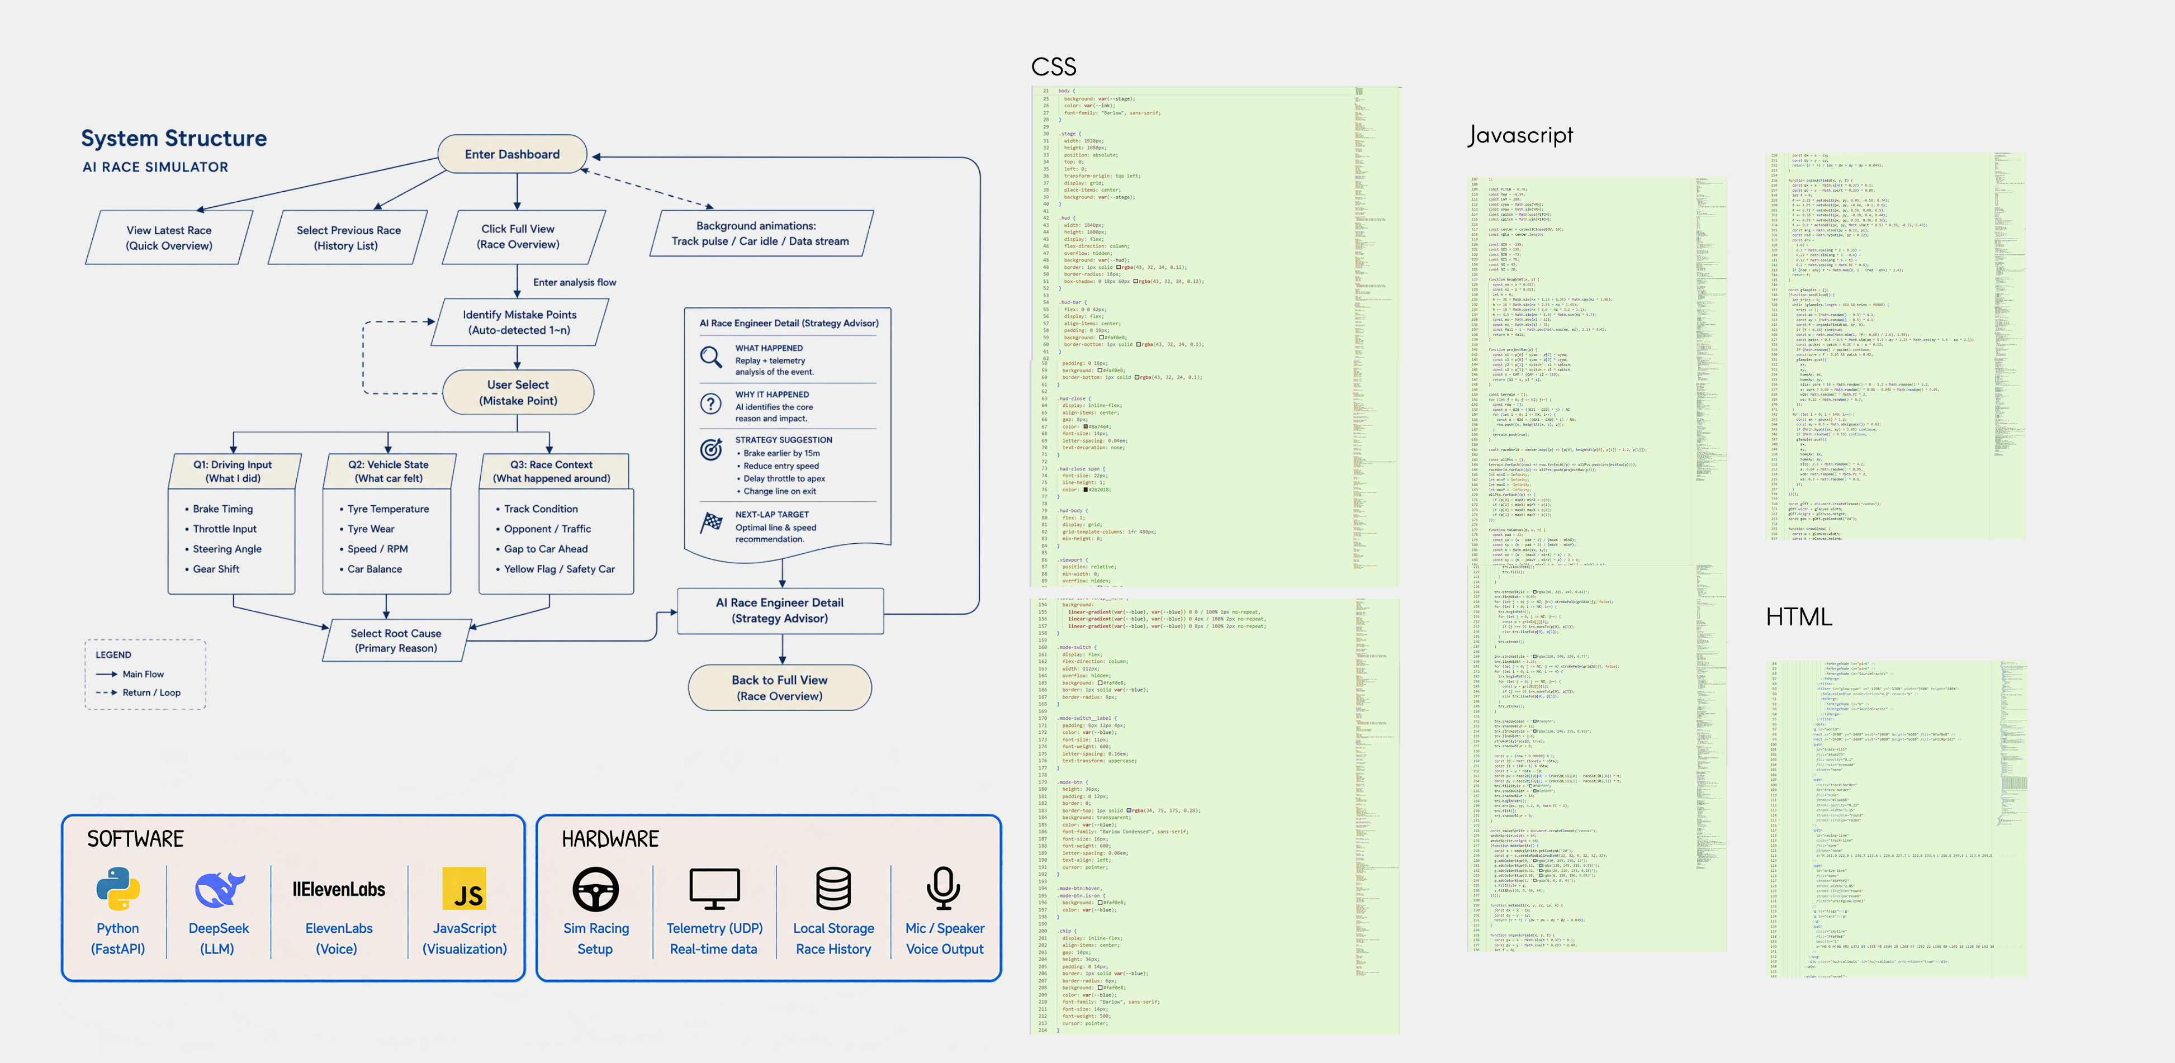Viewport: 2175px width, 1063px height.
Task: Click 'Yellow Flag / Safety Car' text
Action: click(560, 569)
